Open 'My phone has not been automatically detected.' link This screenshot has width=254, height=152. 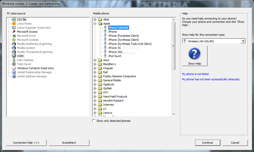point(211,79)
